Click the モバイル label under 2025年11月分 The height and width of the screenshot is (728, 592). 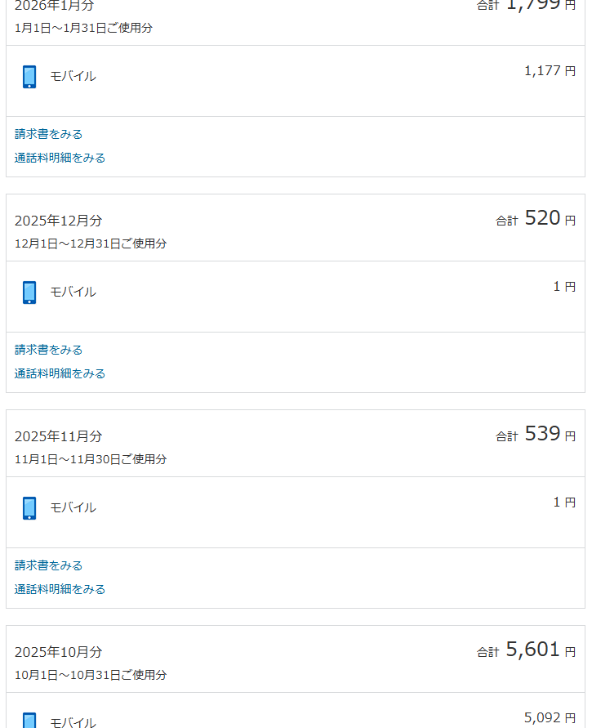pos(73,507)
